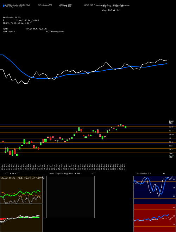Click the 'BUY Slowing @ 9%' signal text

tap(55, 32)
